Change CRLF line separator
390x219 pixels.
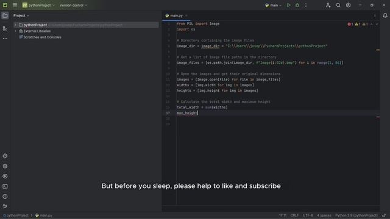(294, 215)
